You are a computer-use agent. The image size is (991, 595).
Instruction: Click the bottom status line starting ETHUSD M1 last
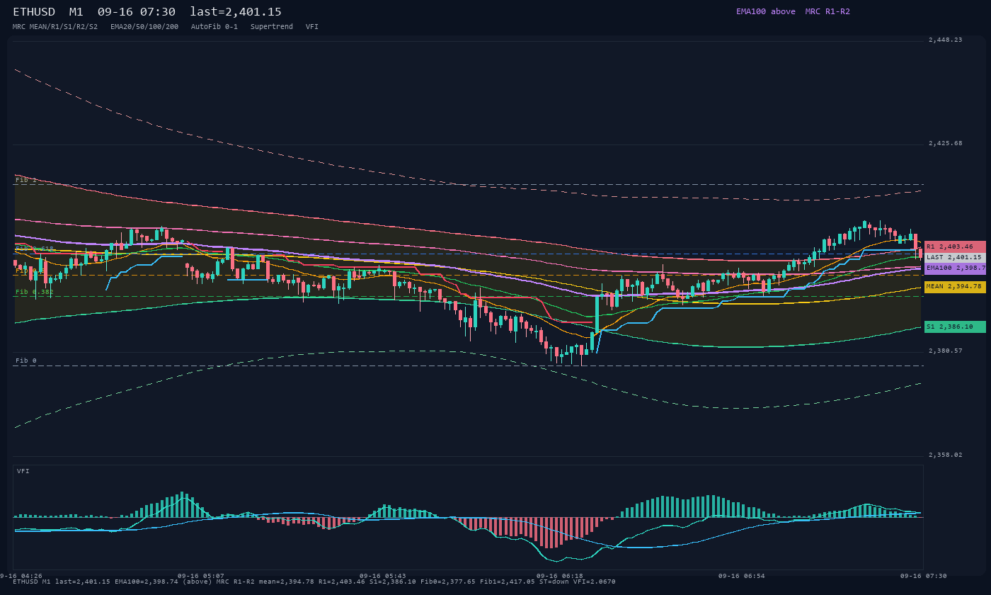point(314,582)
